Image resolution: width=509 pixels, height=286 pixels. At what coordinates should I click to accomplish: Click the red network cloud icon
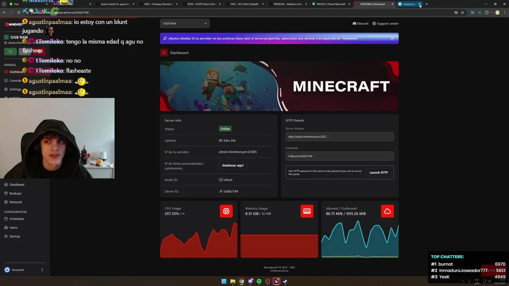[387, 211]
